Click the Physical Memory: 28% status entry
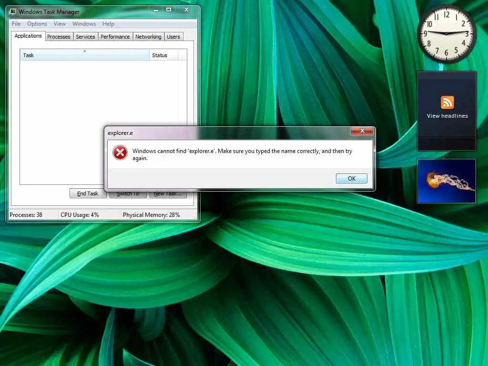This screenshot has width=488, height=366. tap(151, 215)
